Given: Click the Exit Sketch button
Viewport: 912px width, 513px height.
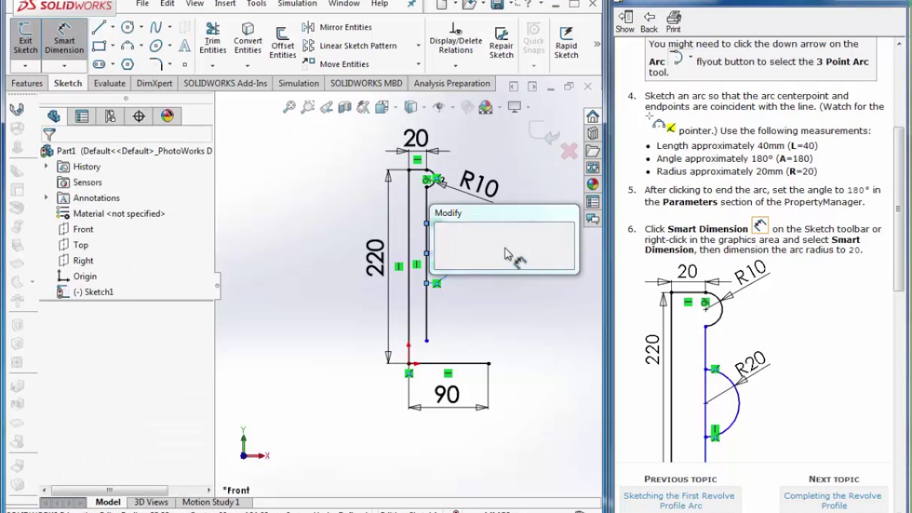Looking at the screenshot, I should tap(25, 38).
